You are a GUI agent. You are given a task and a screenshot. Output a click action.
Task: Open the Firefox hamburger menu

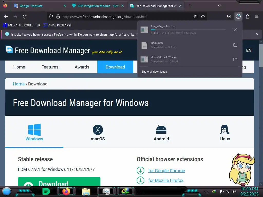coord(257,16)
